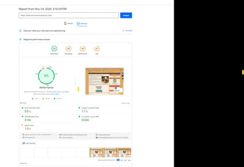Image resolution: width=244 pixels, height=167 pixels.
Task: Open the last filmstrip frame thumbnail
Action: (124, 152)
